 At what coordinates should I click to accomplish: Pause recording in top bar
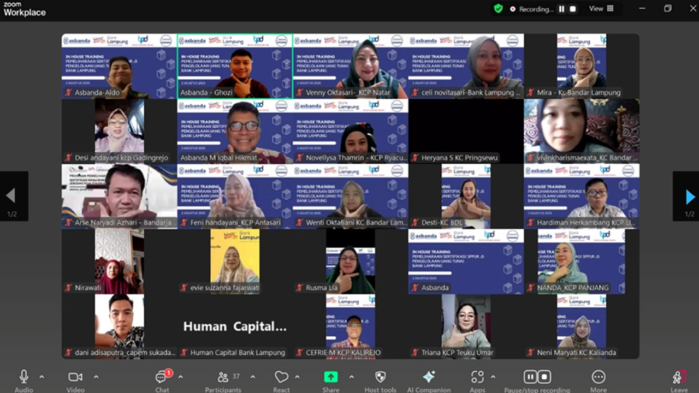tap(561, 9)
